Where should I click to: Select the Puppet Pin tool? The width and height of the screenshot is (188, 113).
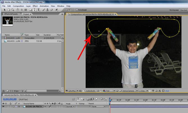(x=56, y=10)
